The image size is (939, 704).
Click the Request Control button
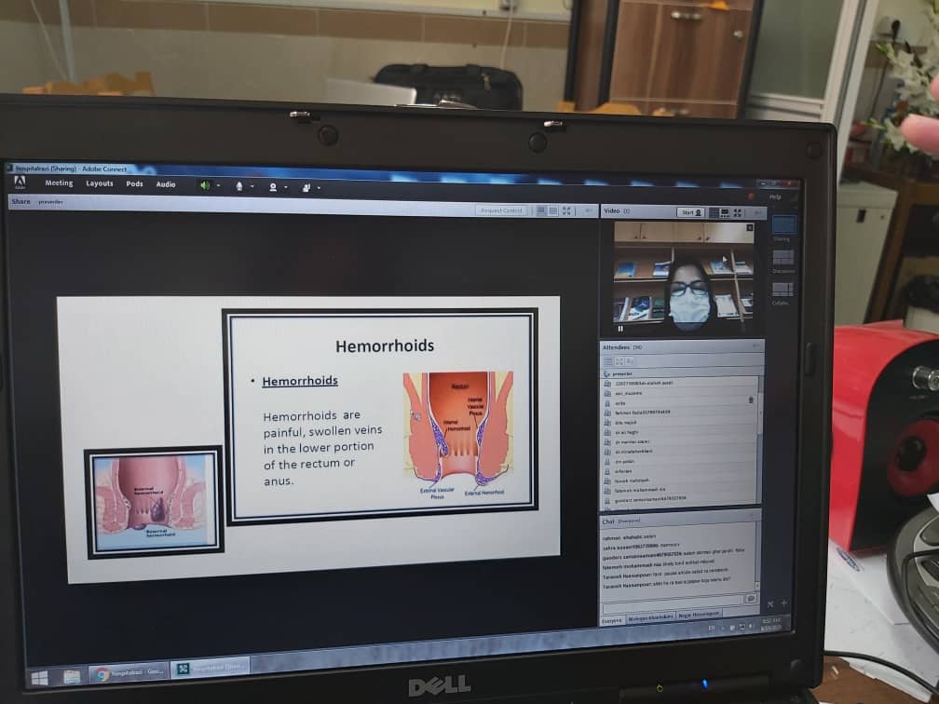point(502,210)
